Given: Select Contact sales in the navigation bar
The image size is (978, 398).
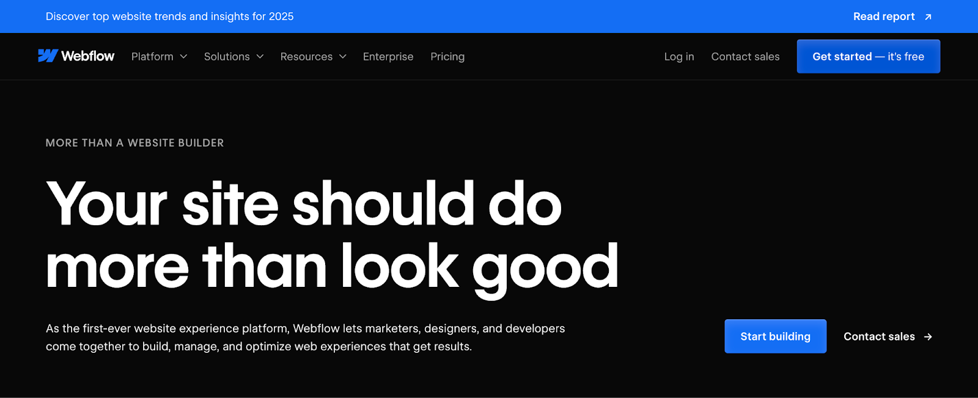Looking at the screenshot, I should (x=745, y=57).
